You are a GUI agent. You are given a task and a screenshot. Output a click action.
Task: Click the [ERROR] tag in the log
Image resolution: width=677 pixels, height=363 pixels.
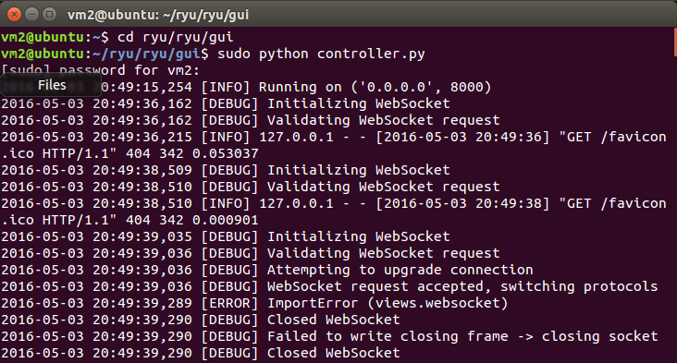[x=230, y=303]
